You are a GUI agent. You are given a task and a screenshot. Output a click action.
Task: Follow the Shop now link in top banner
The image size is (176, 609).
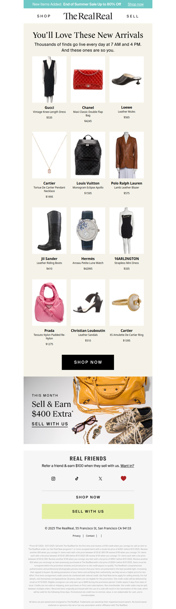click(136, 4)
